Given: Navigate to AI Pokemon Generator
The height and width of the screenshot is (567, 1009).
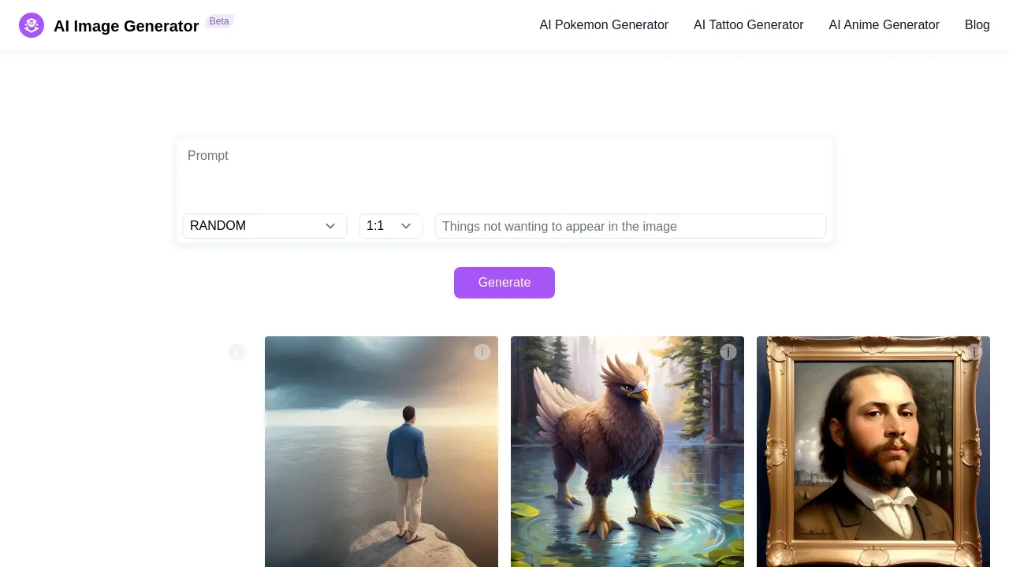Looking at the screenshot, I should (604, 24).
